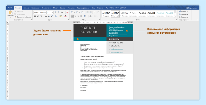Open bullet list style dropdown arrow
The image size is (206, 105).
[x=74, y=12]
